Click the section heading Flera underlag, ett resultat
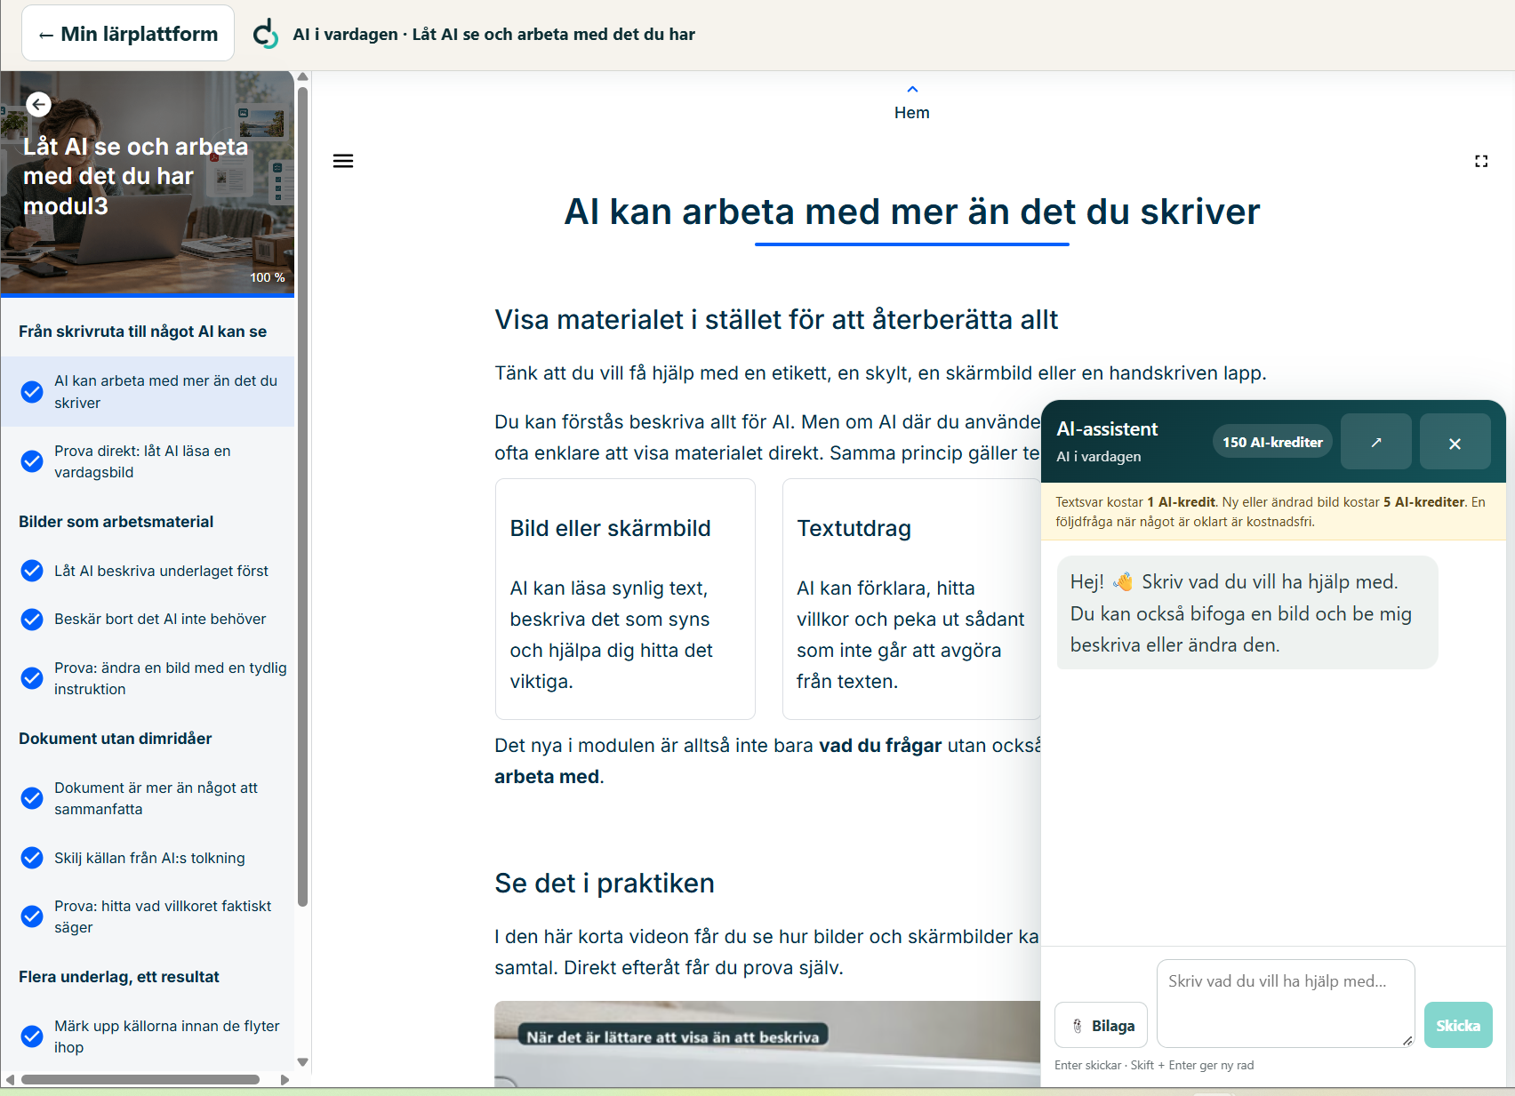 pyautogui.click(x=118, y=977)
